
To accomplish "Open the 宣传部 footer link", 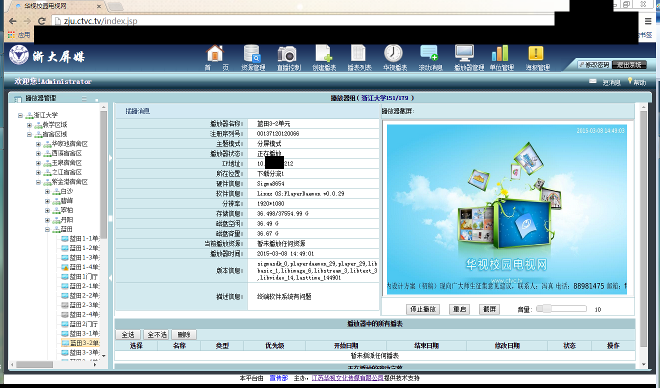I will [278, 378].
